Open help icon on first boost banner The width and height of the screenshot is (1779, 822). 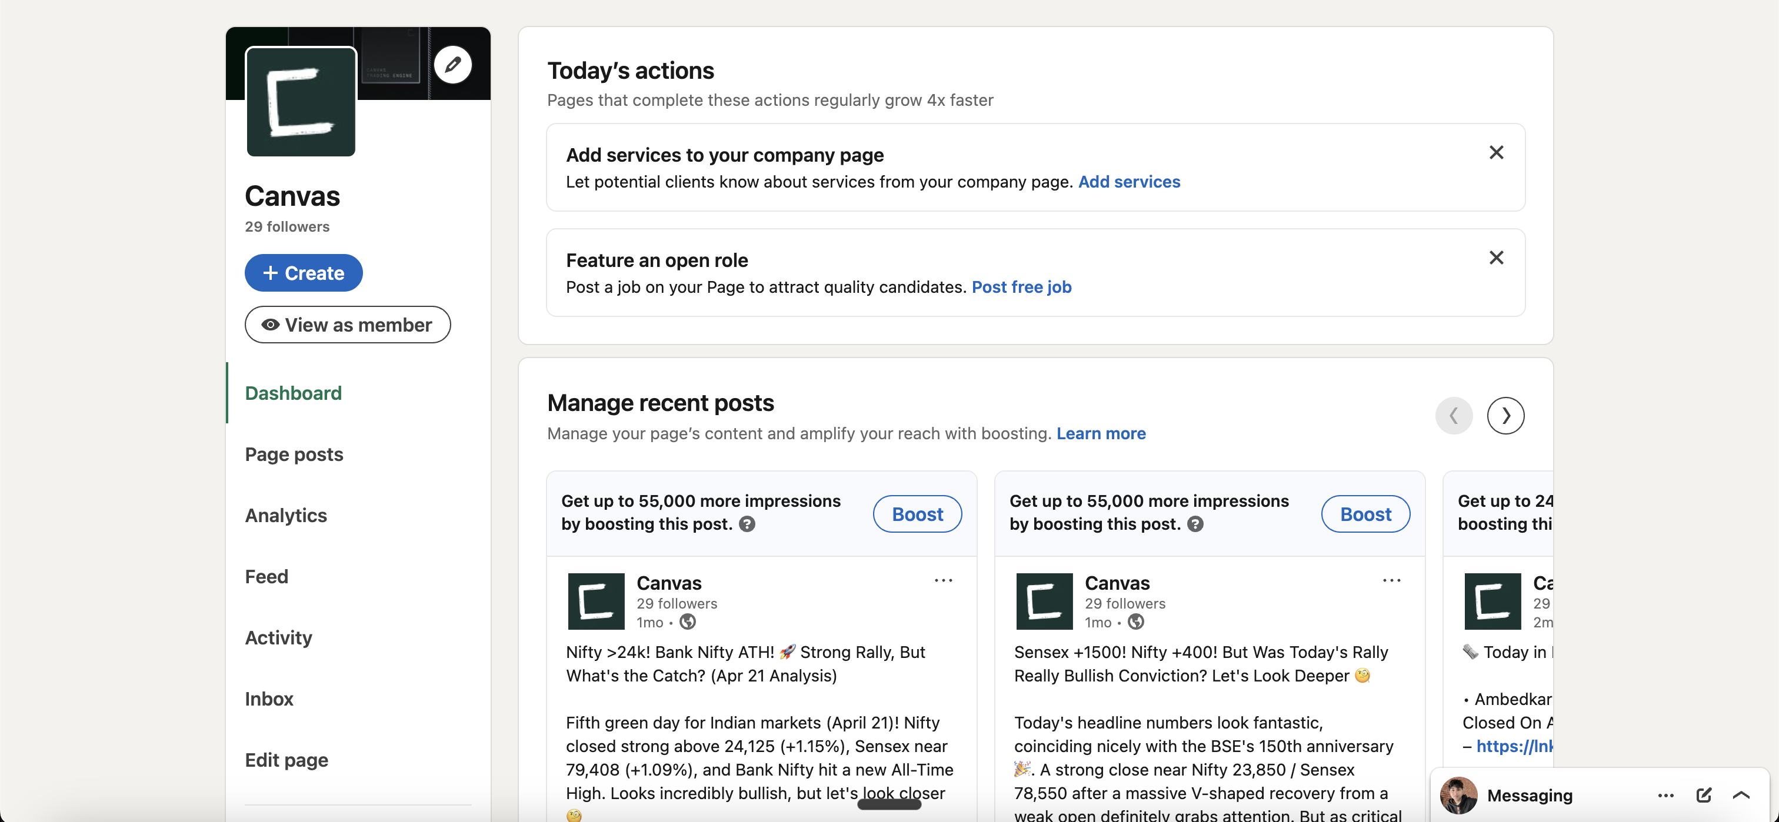coord(747,524)
